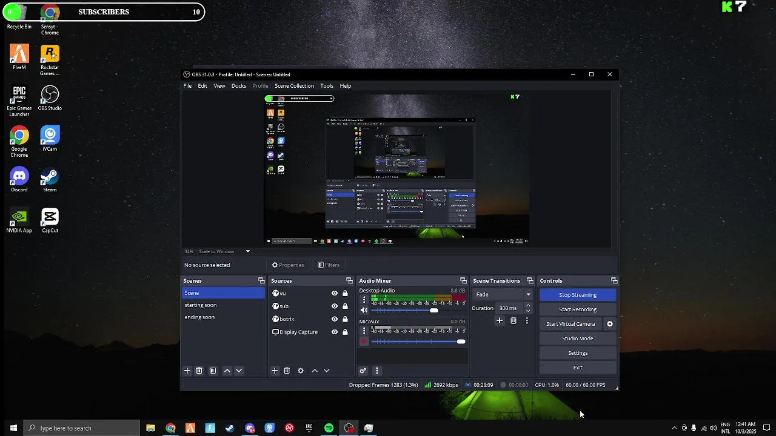Open CapCut desktop icon
776x436 pixels.
coord(50,220)
